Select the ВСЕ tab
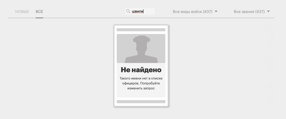 39,12
